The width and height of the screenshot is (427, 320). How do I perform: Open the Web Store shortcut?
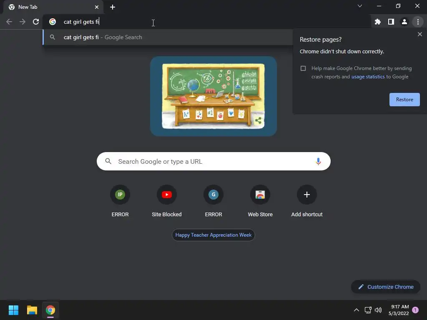click(260, 201)
